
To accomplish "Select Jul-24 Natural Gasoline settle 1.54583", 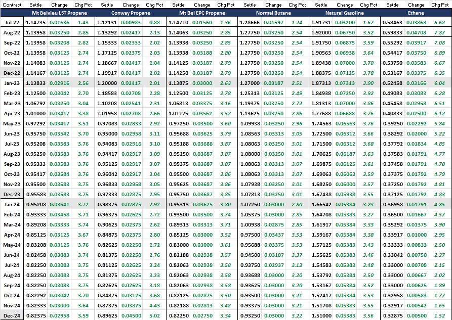I will point(321,265).
